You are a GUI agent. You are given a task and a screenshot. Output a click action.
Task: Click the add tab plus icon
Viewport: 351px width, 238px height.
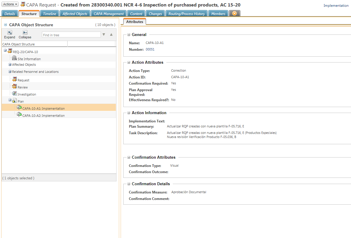[x=234, y=14]
